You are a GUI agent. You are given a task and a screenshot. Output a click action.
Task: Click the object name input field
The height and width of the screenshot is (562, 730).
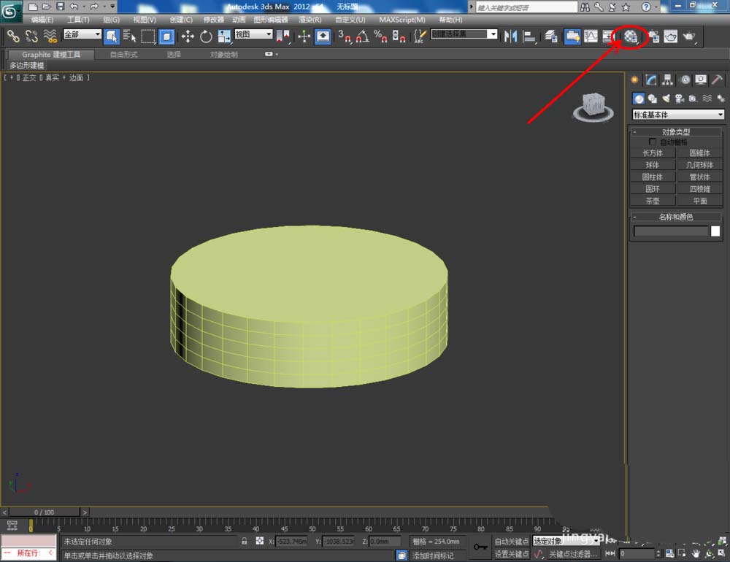(671, 231)
